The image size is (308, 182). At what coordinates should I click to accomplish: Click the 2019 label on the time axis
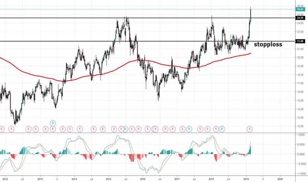coord(246,179)
